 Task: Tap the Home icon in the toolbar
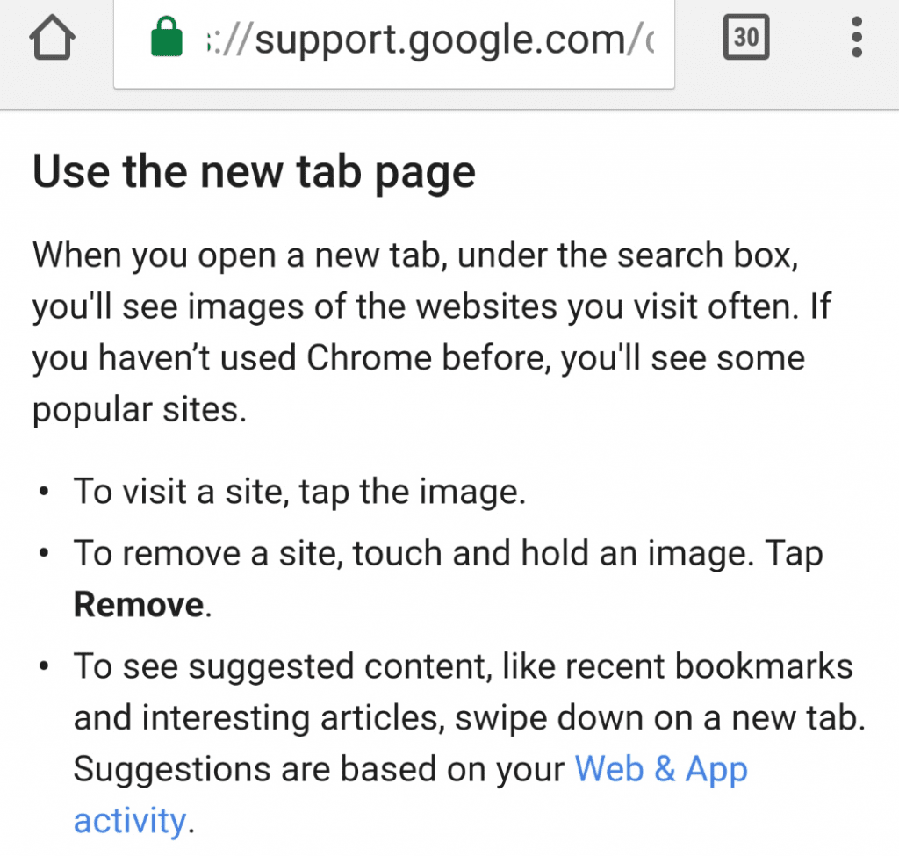point(52,37)
